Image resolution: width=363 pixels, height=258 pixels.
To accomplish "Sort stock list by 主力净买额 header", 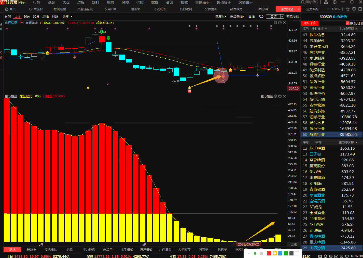I will (x=348, y=142).
